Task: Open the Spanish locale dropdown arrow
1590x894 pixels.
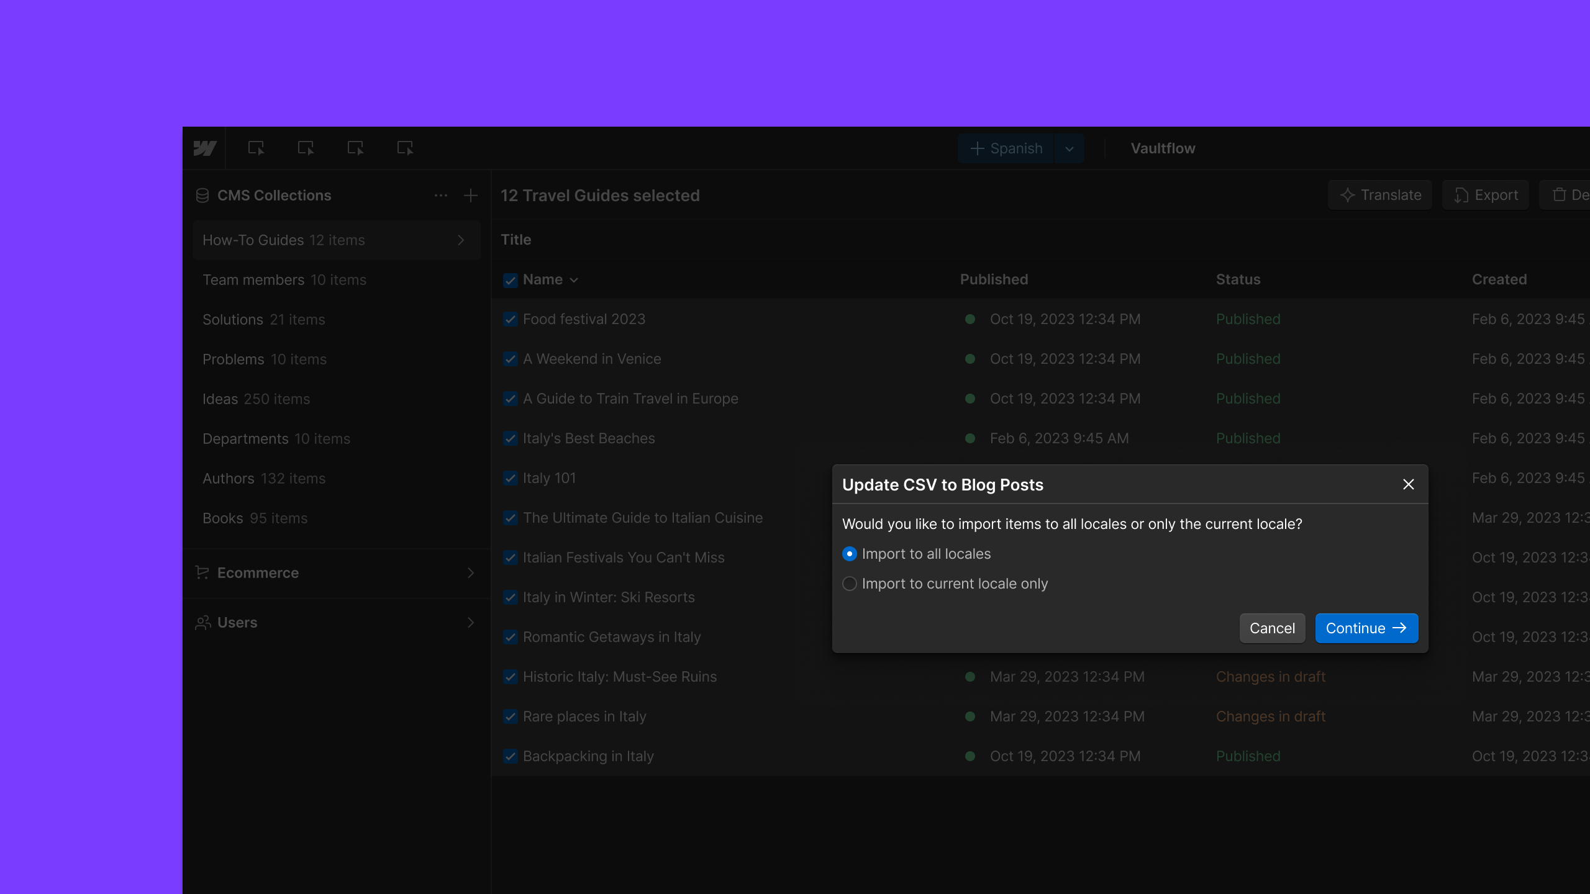Action: click(x=1069, y=149)
